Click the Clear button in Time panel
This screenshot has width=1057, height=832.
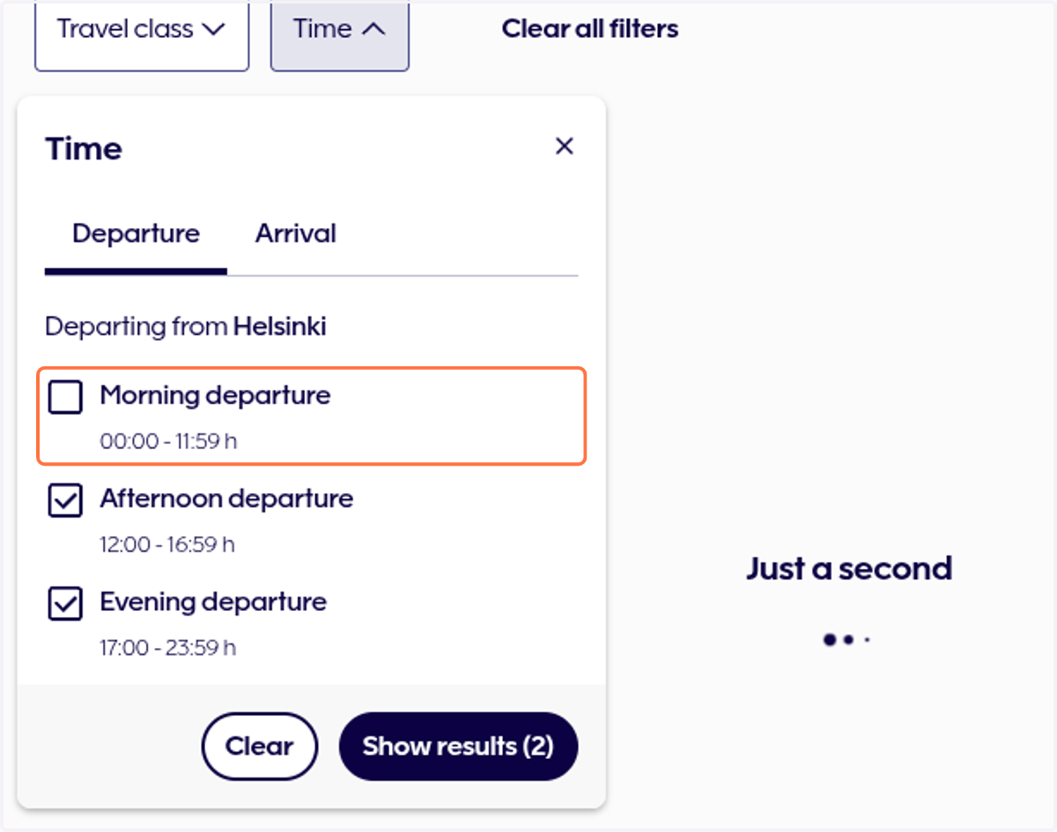coord(259,747)
